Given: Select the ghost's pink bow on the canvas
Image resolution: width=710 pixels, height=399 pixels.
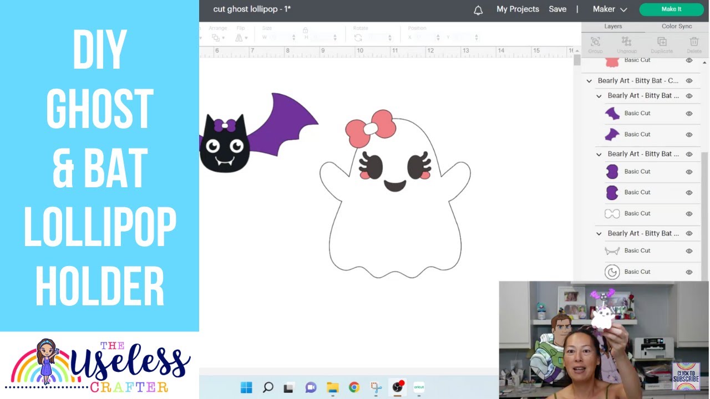Looking at the screenshot, I should [371, 128].
